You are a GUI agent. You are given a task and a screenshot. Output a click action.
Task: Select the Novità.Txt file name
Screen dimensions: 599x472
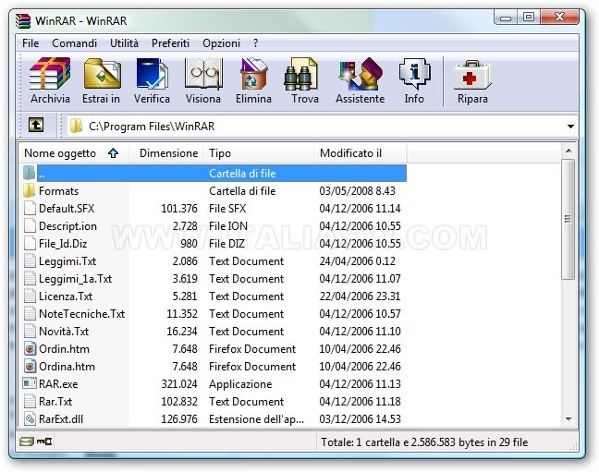[64, 331]
